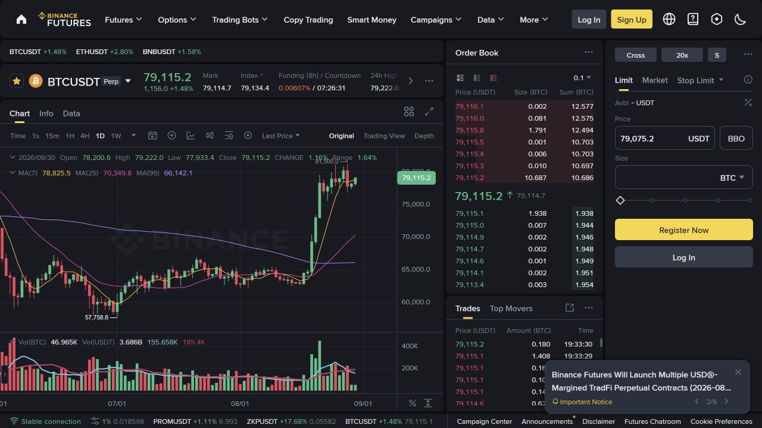Switch chart view to Depth
Screen dimensions: 762x428
(424, 136)
